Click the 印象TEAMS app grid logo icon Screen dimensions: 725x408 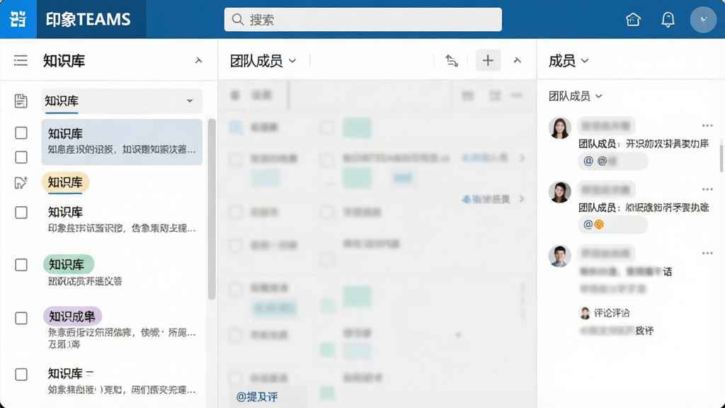(x=18, y=19)
